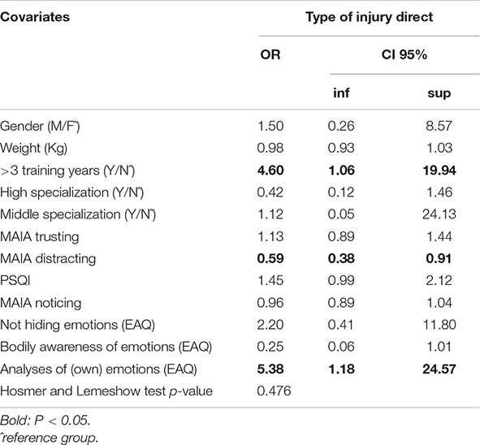Screen dimensions: 480x445
Task: Click the Gender (M/F) row label
Action: (x=40, y=126)
